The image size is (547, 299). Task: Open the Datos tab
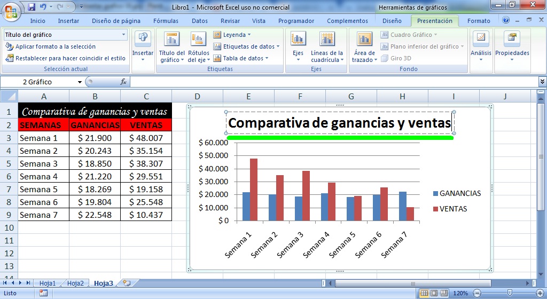point(200,21)
